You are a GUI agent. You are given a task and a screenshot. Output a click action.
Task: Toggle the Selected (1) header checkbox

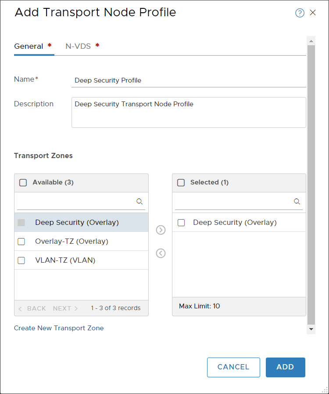(x=181, y=183)
